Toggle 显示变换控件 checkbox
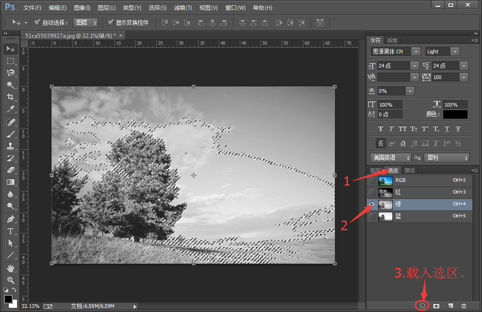The height and width of the screenshot is (312, 482). point(110,22)
